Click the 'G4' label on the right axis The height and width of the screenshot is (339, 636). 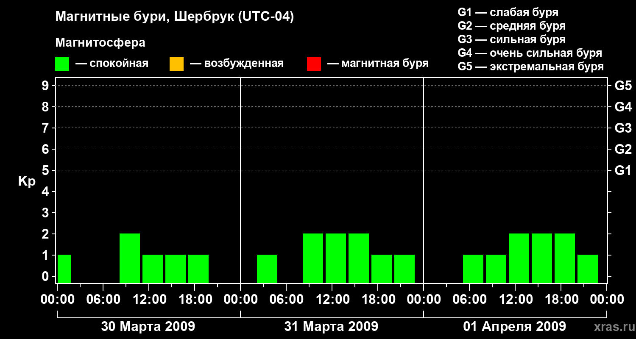click(623, 107)
